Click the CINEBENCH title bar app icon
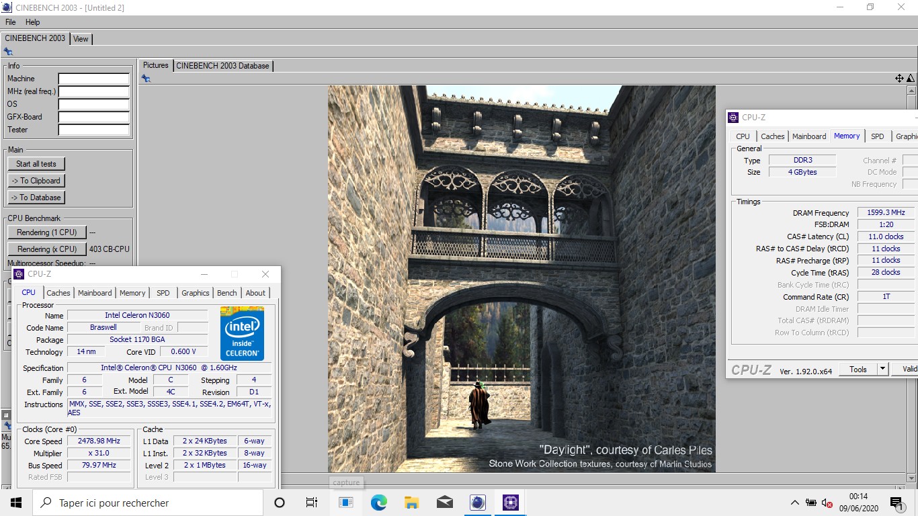The width and height of the screenshot is (918, 516). (7, 7)
